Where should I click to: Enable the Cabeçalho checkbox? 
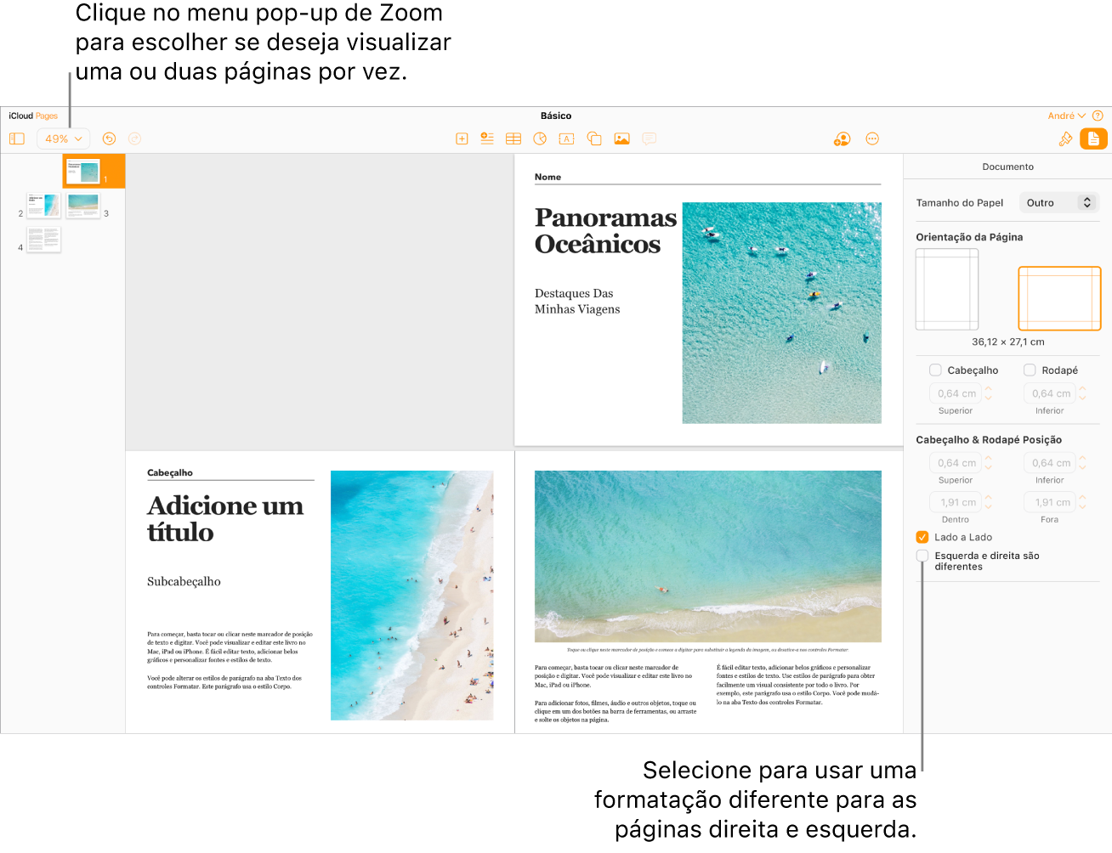pos(935,370)
